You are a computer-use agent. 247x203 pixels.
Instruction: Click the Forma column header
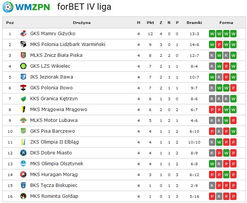[x=226, y=22]
